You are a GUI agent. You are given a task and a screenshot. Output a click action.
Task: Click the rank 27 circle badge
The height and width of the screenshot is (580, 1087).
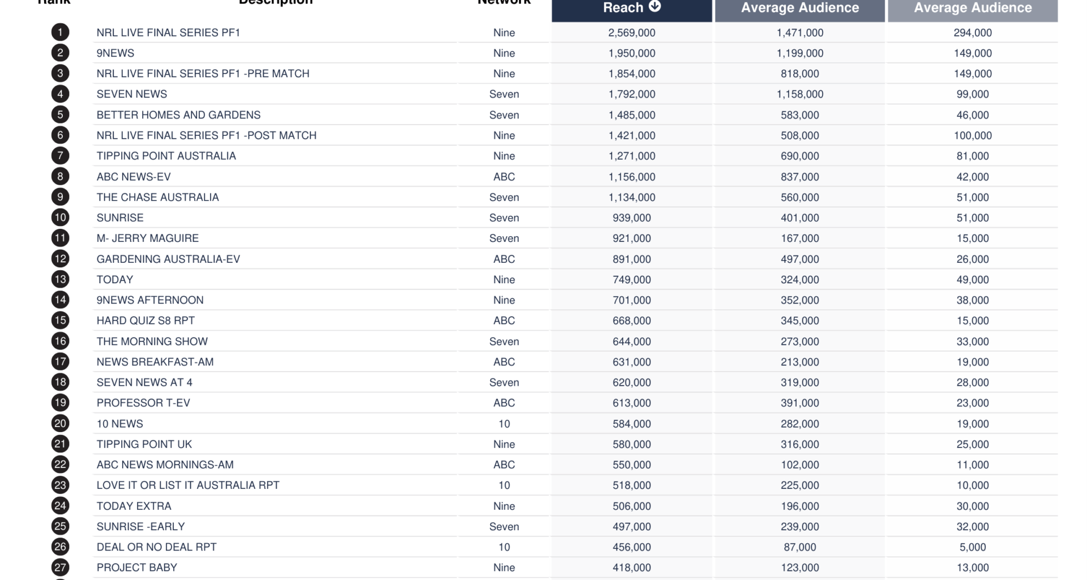(60, 567)
